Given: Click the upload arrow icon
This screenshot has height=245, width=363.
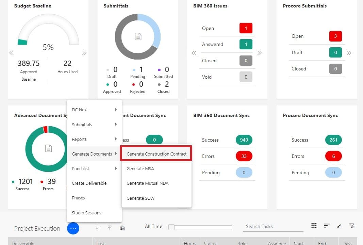Looking at the screenshot, I should (x=109, y=228).
